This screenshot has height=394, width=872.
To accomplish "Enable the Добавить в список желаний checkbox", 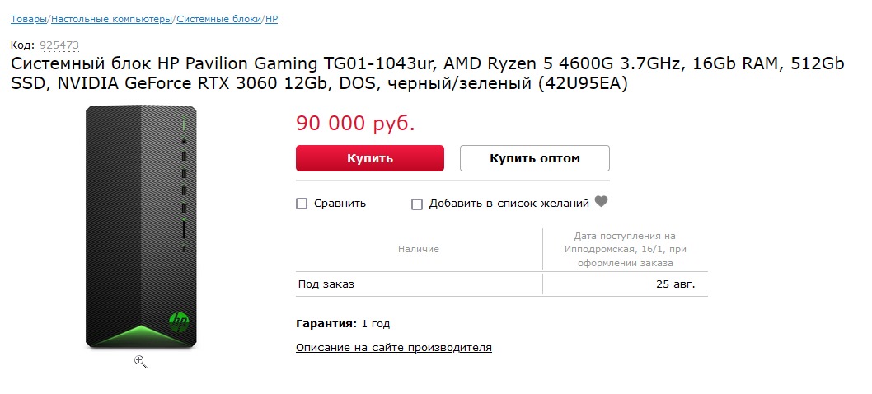I will coord(417,204).
